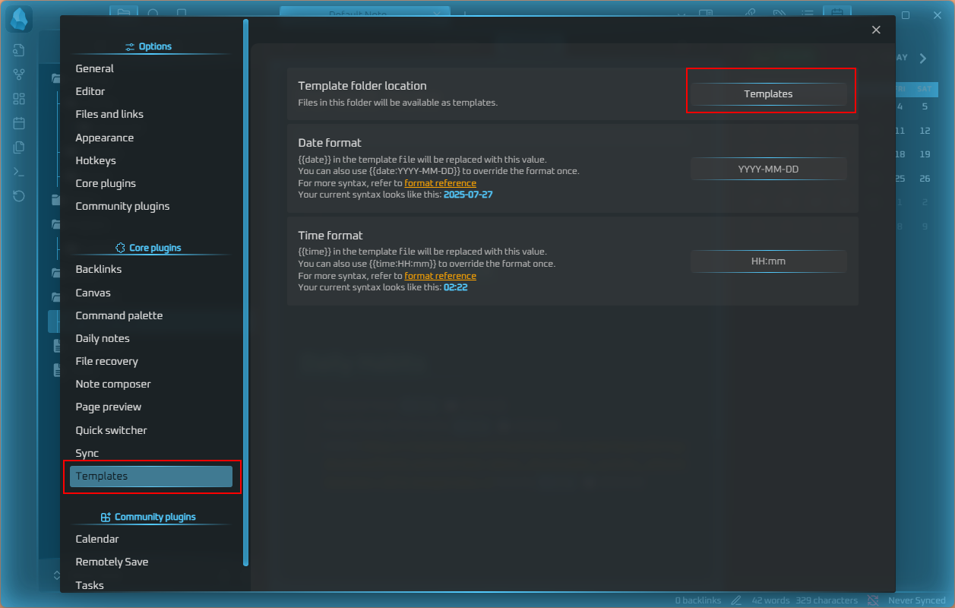Maximize the Obsidian main window
The image size is (955, 608).
click(x=906, y=15)
